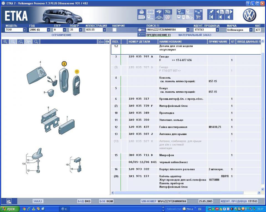Image resolution: width=266 pixels, height=212 pixels.
Task: Zoom in on the illustration
Action: [5, 42]
